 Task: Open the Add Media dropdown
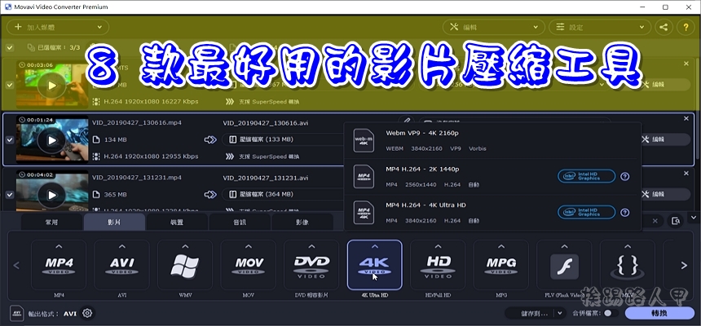58,27
